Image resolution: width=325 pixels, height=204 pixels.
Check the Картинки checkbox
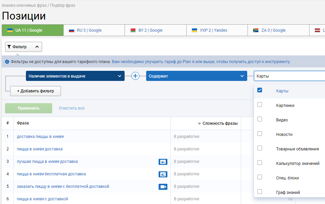tap(260, 105)
